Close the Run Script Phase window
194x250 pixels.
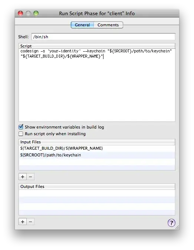[x=20, y=13]
